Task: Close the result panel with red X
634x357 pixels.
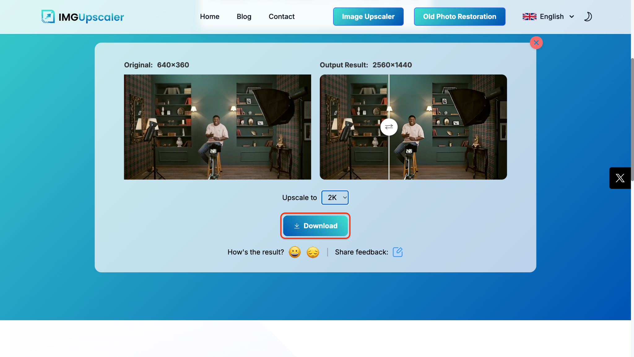Action: tap(536, 43)
